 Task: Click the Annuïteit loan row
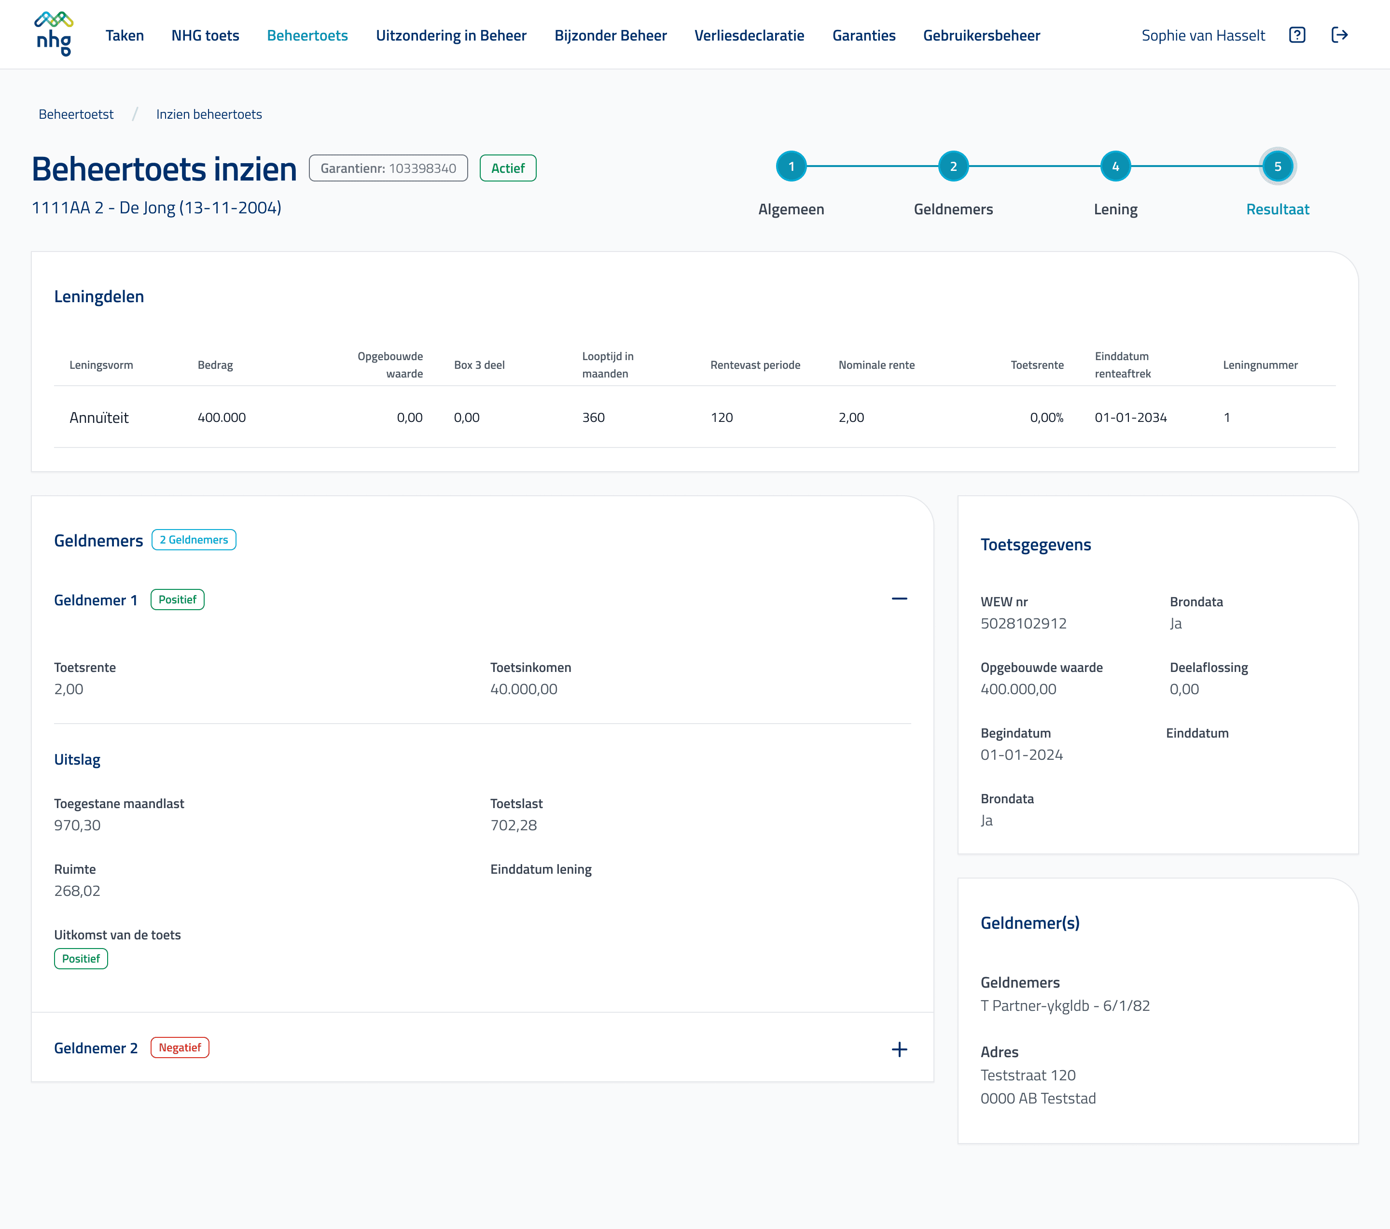(99, 418)
